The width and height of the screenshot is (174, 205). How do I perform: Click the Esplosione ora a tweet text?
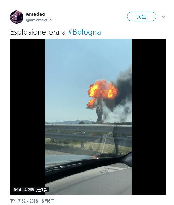[38, 32]
